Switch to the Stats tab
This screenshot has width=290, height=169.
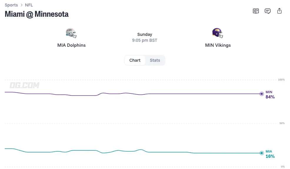155,60
